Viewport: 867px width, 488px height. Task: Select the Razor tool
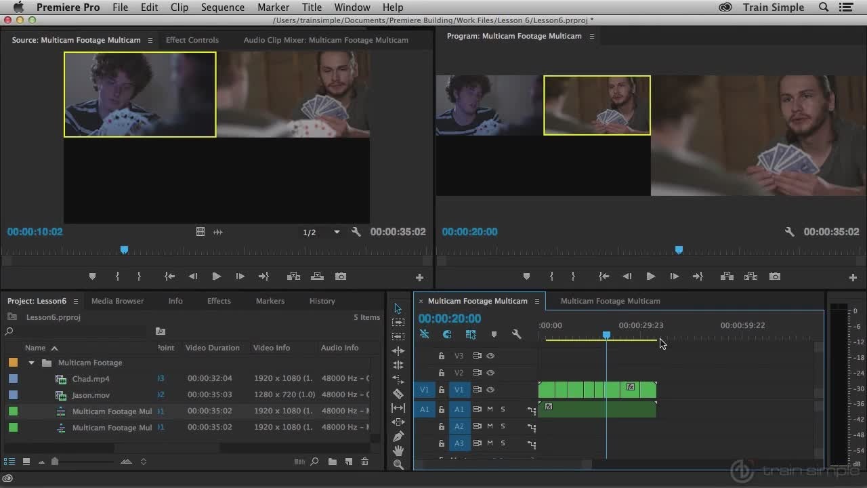[x=398, y=394]
